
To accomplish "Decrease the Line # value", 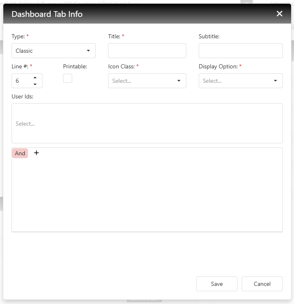I will pos(35,84).
